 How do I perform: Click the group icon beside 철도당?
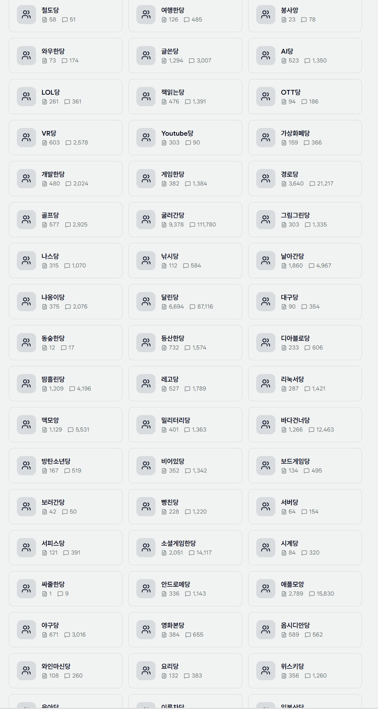(x=26, y=15)
